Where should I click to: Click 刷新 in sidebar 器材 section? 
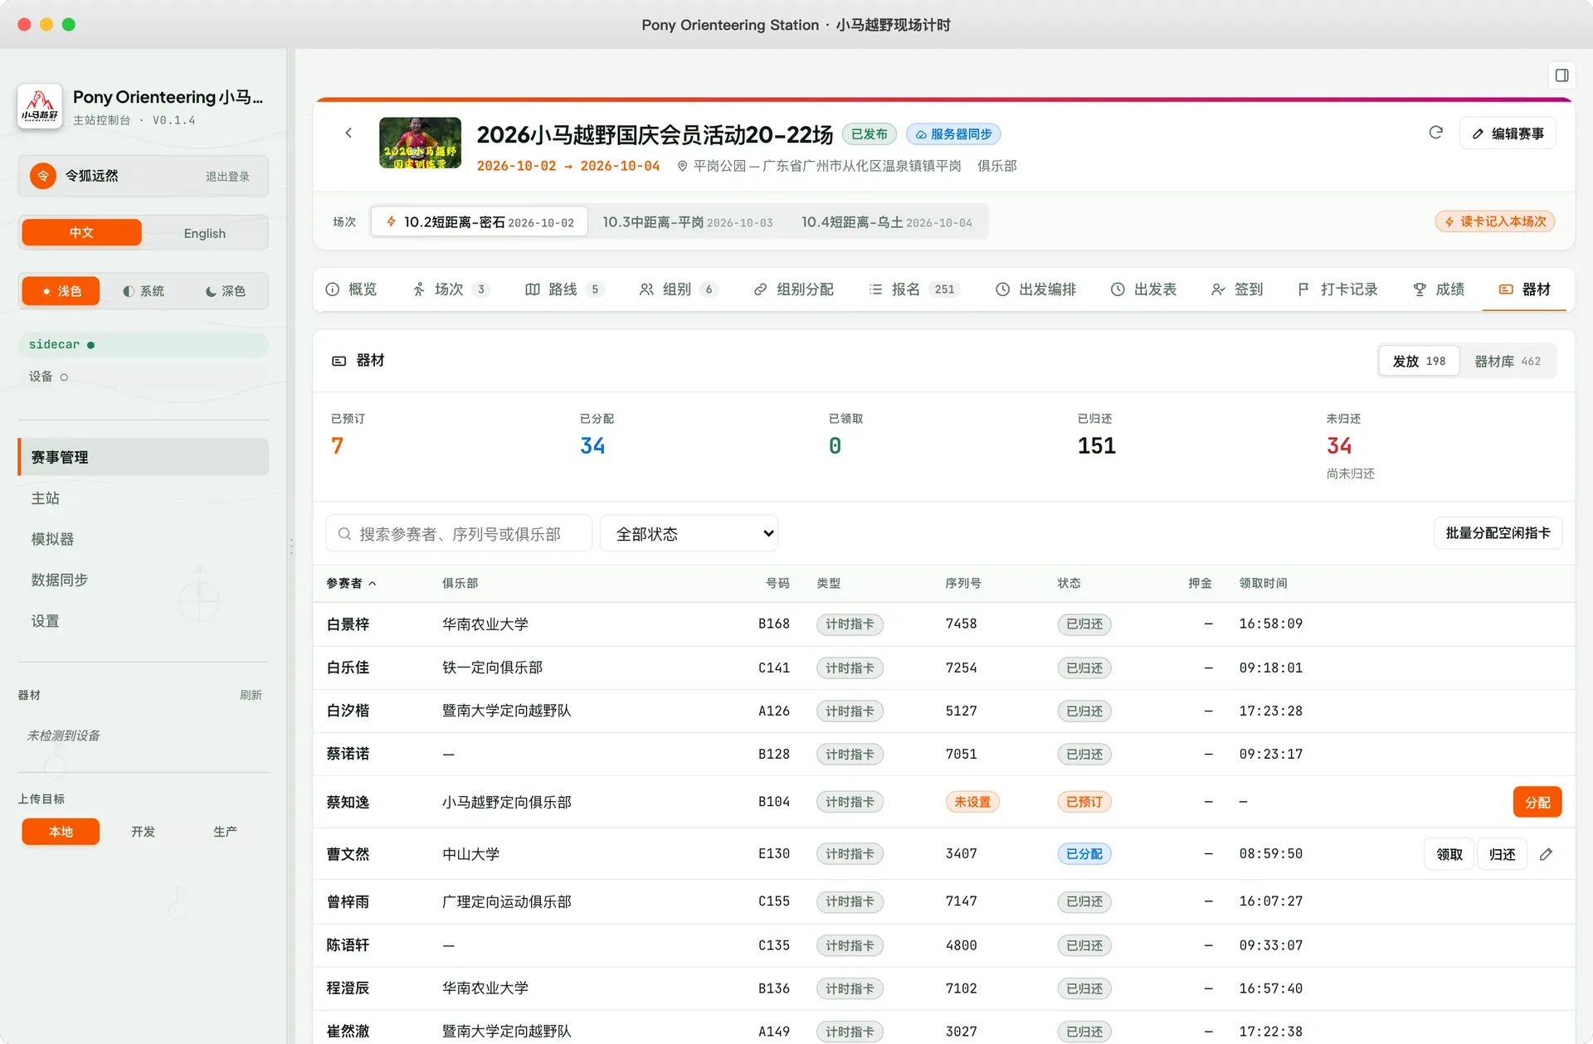click(x=251, y=695)
